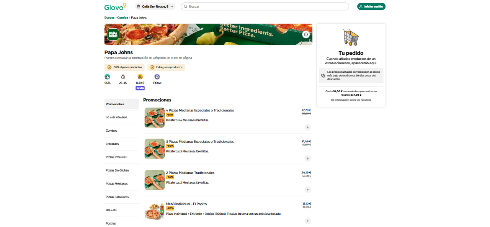
Task: Click the 25-35' delivery time clock icon
Action: [x=123, y=77]
